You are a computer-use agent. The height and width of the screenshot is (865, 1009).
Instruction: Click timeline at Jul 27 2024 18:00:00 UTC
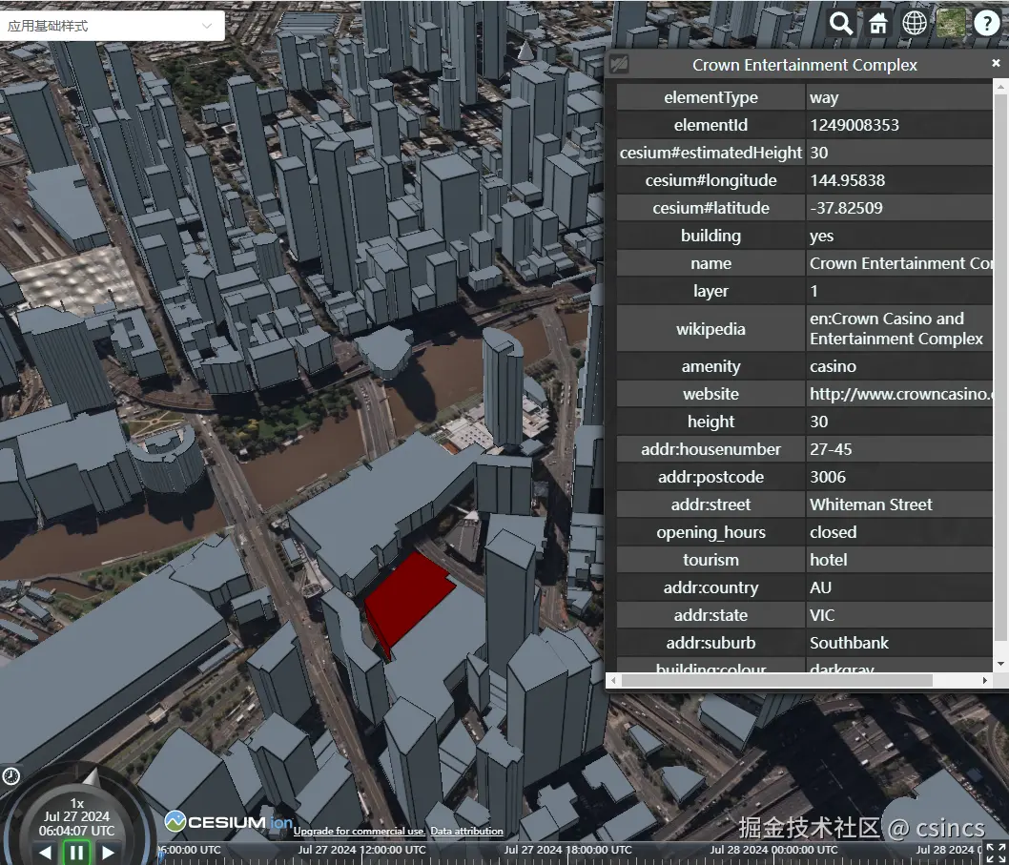[x=567, y=850]
